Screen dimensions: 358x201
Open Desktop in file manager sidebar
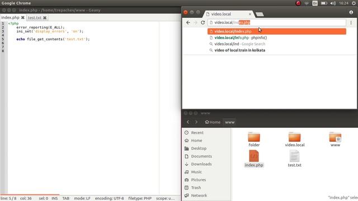click(x=199, y=149)
